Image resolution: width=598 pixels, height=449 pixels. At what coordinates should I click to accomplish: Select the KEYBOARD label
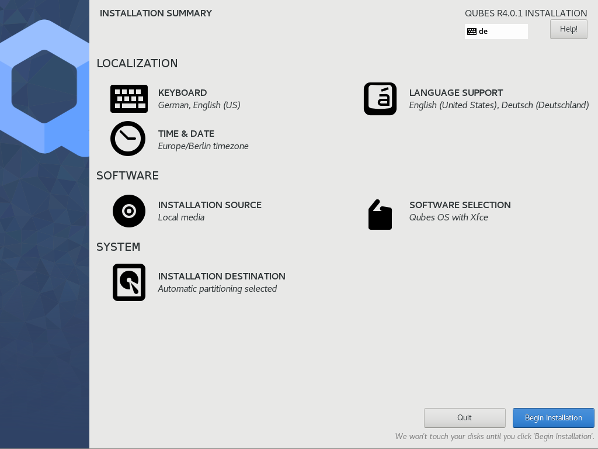[x=183, y=93]
